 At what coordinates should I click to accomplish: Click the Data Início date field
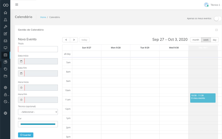click(x=41, y=61)
